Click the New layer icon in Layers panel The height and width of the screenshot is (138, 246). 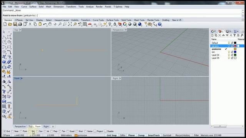point(212,35)
